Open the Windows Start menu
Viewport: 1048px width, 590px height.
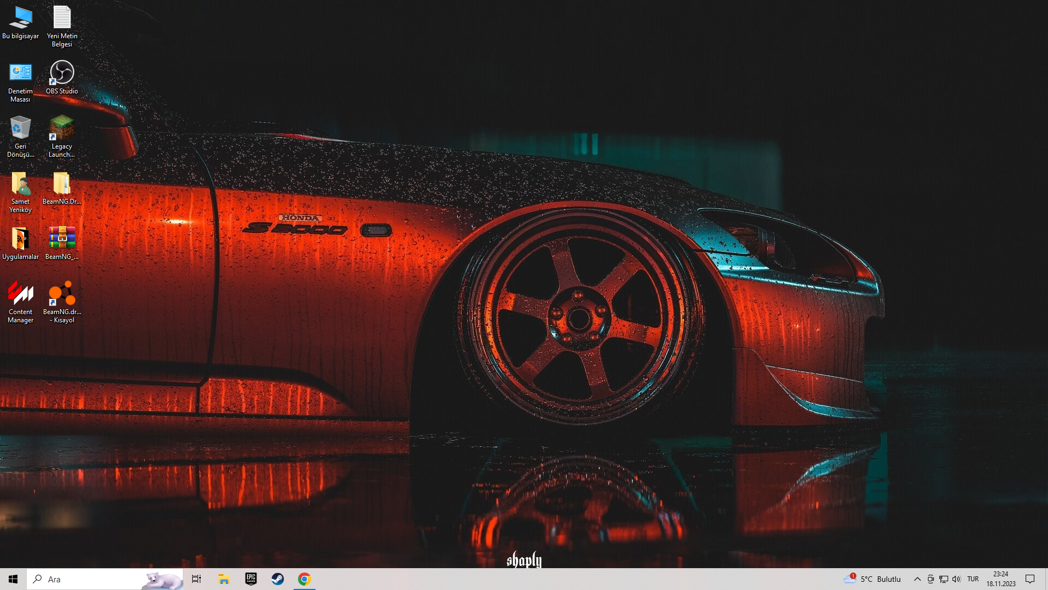click(x=13, y=579)
